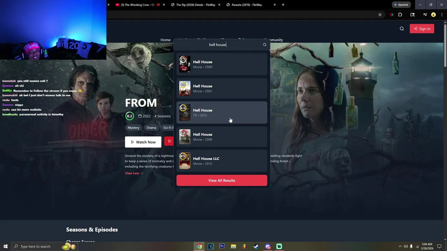Show hidden system tray icons

(x=400, y=246)
